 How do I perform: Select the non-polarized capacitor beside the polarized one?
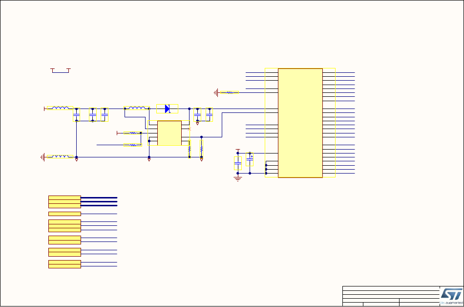click(x=238, y=163)
